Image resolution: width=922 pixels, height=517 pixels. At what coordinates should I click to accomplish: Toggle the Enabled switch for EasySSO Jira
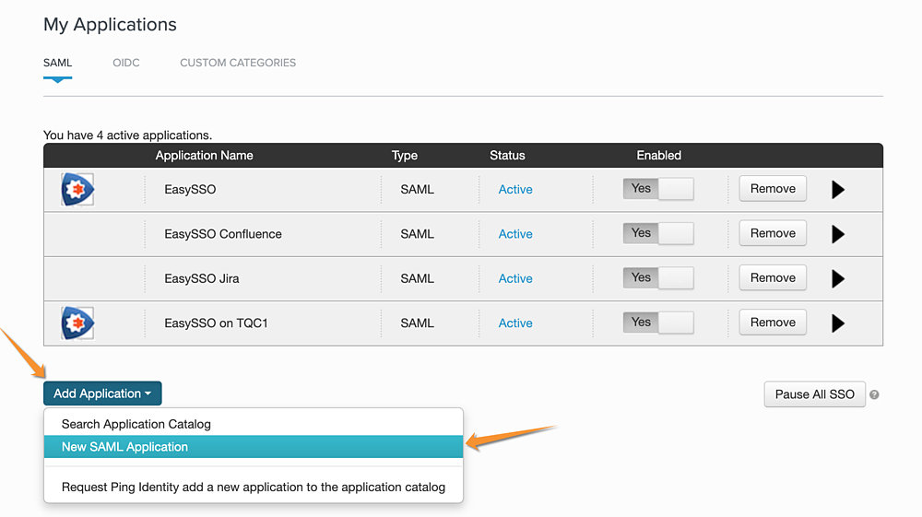click(658, 278)
